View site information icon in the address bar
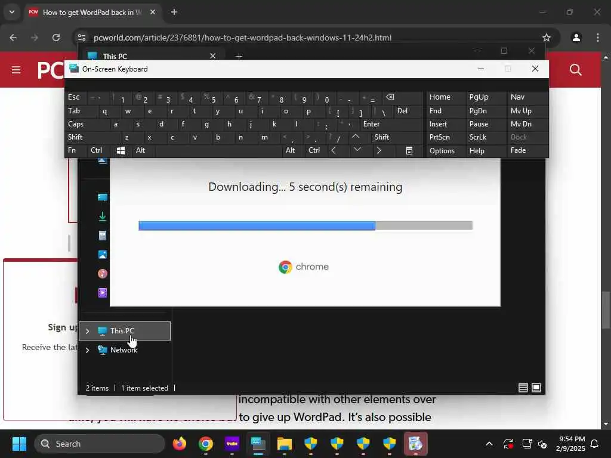Viewport: 611px width, 458px height. 82,38
